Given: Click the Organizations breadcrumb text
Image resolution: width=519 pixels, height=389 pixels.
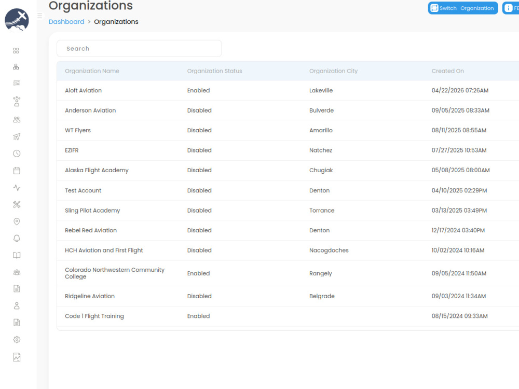Looking at the screenshot, I should click(x=116, y=21).
